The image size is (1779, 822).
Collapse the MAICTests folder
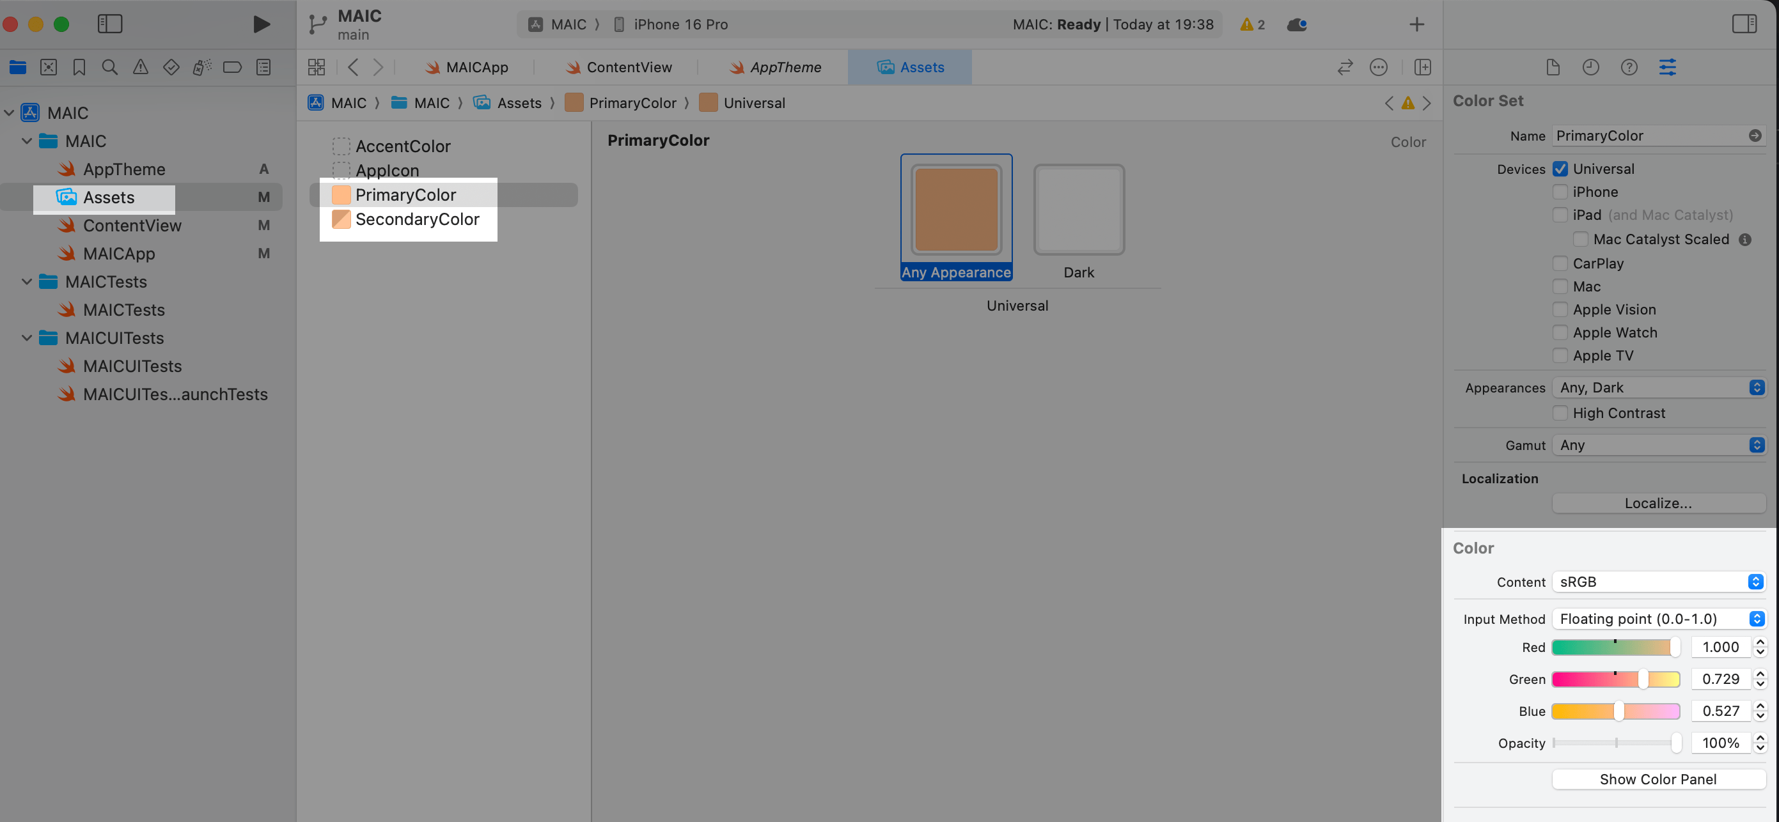27,282
